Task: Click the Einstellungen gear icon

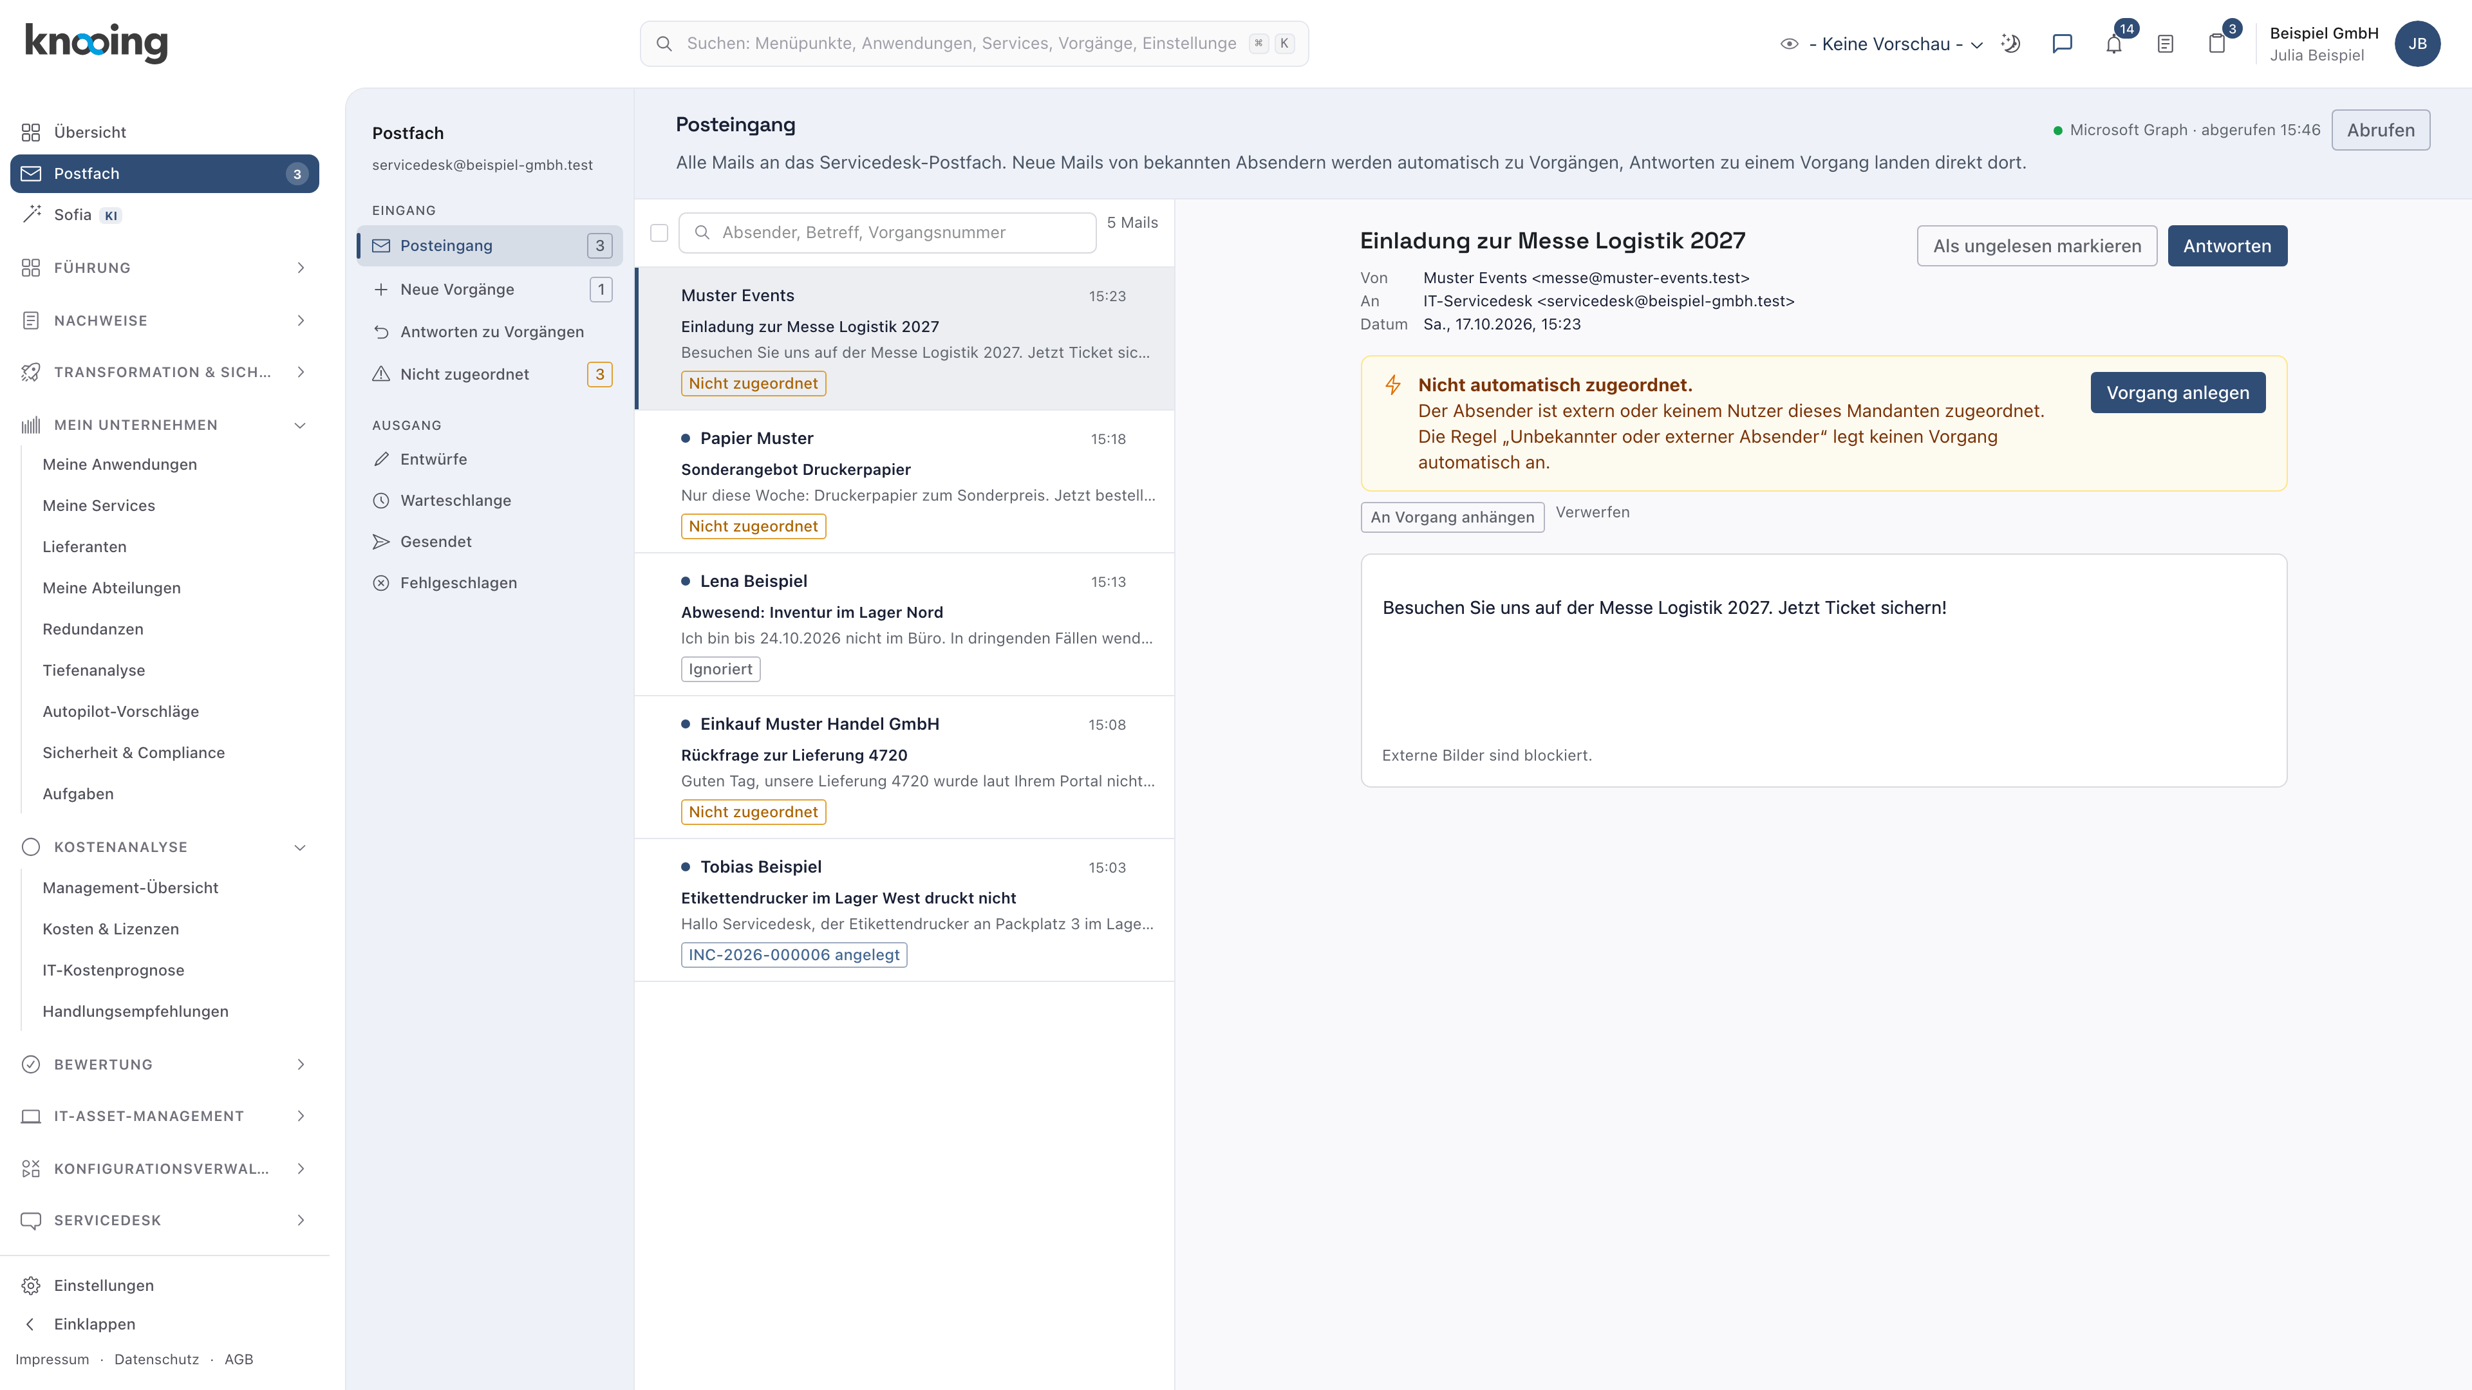Action: point(31,1286)
